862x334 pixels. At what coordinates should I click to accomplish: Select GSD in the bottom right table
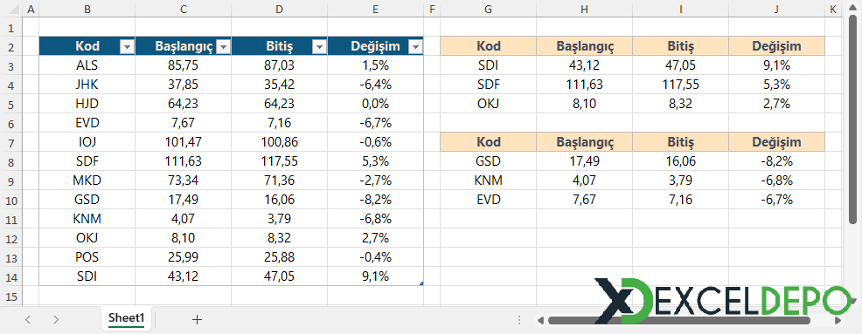pyautogui.click(x=488, y=162)
